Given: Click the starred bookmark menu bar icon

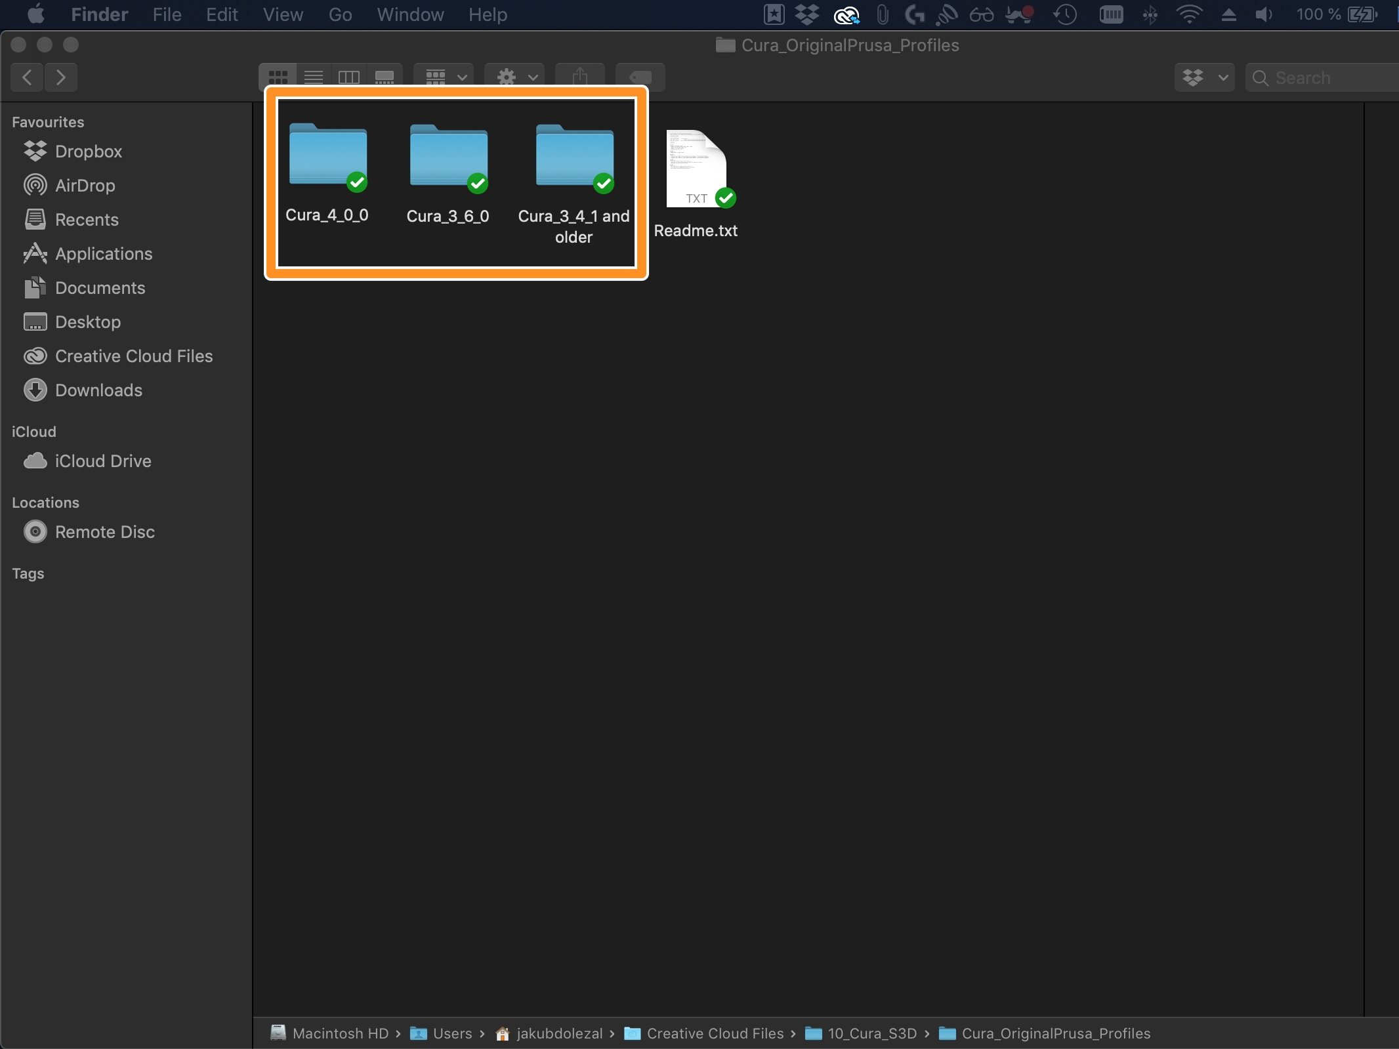Looking at the screenshot, I should click(774, 14).
